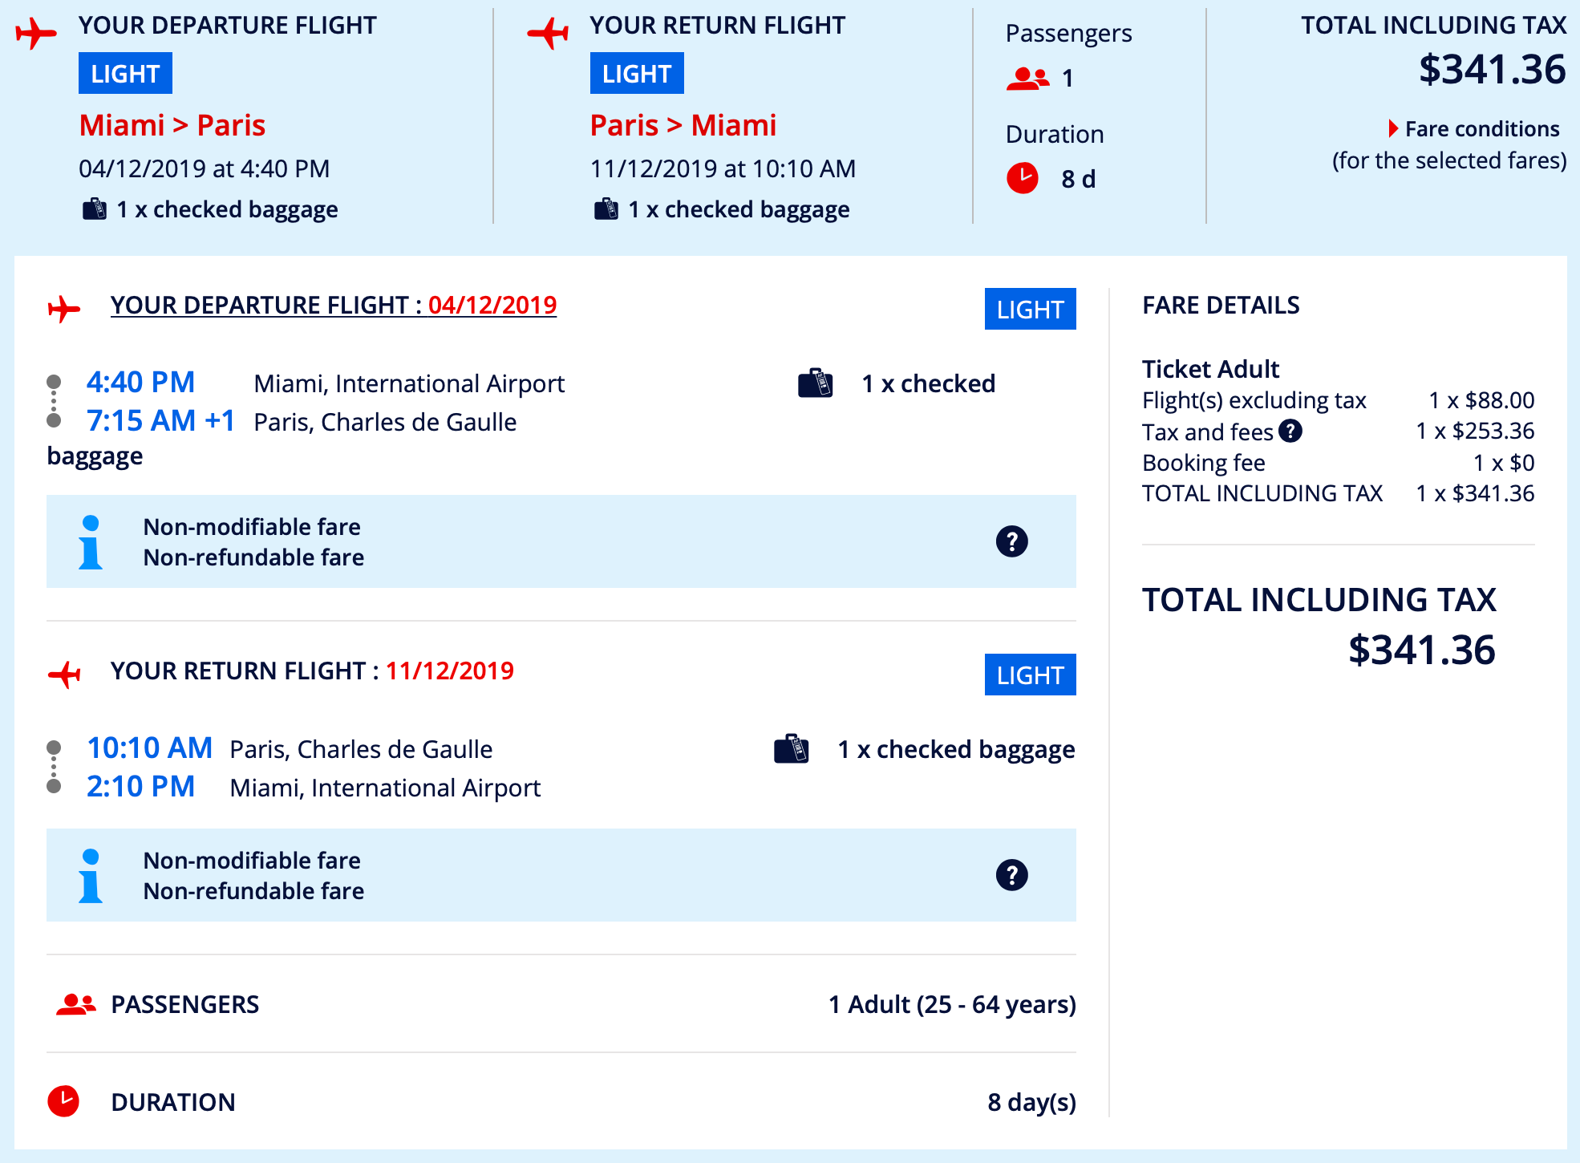
Task: Click the LIGHT badge under departure flight header
Action: 125,74
